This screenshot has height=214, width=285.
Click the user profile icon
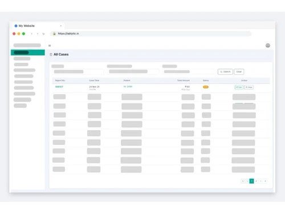pyautogui.click(x=268, y=46)
